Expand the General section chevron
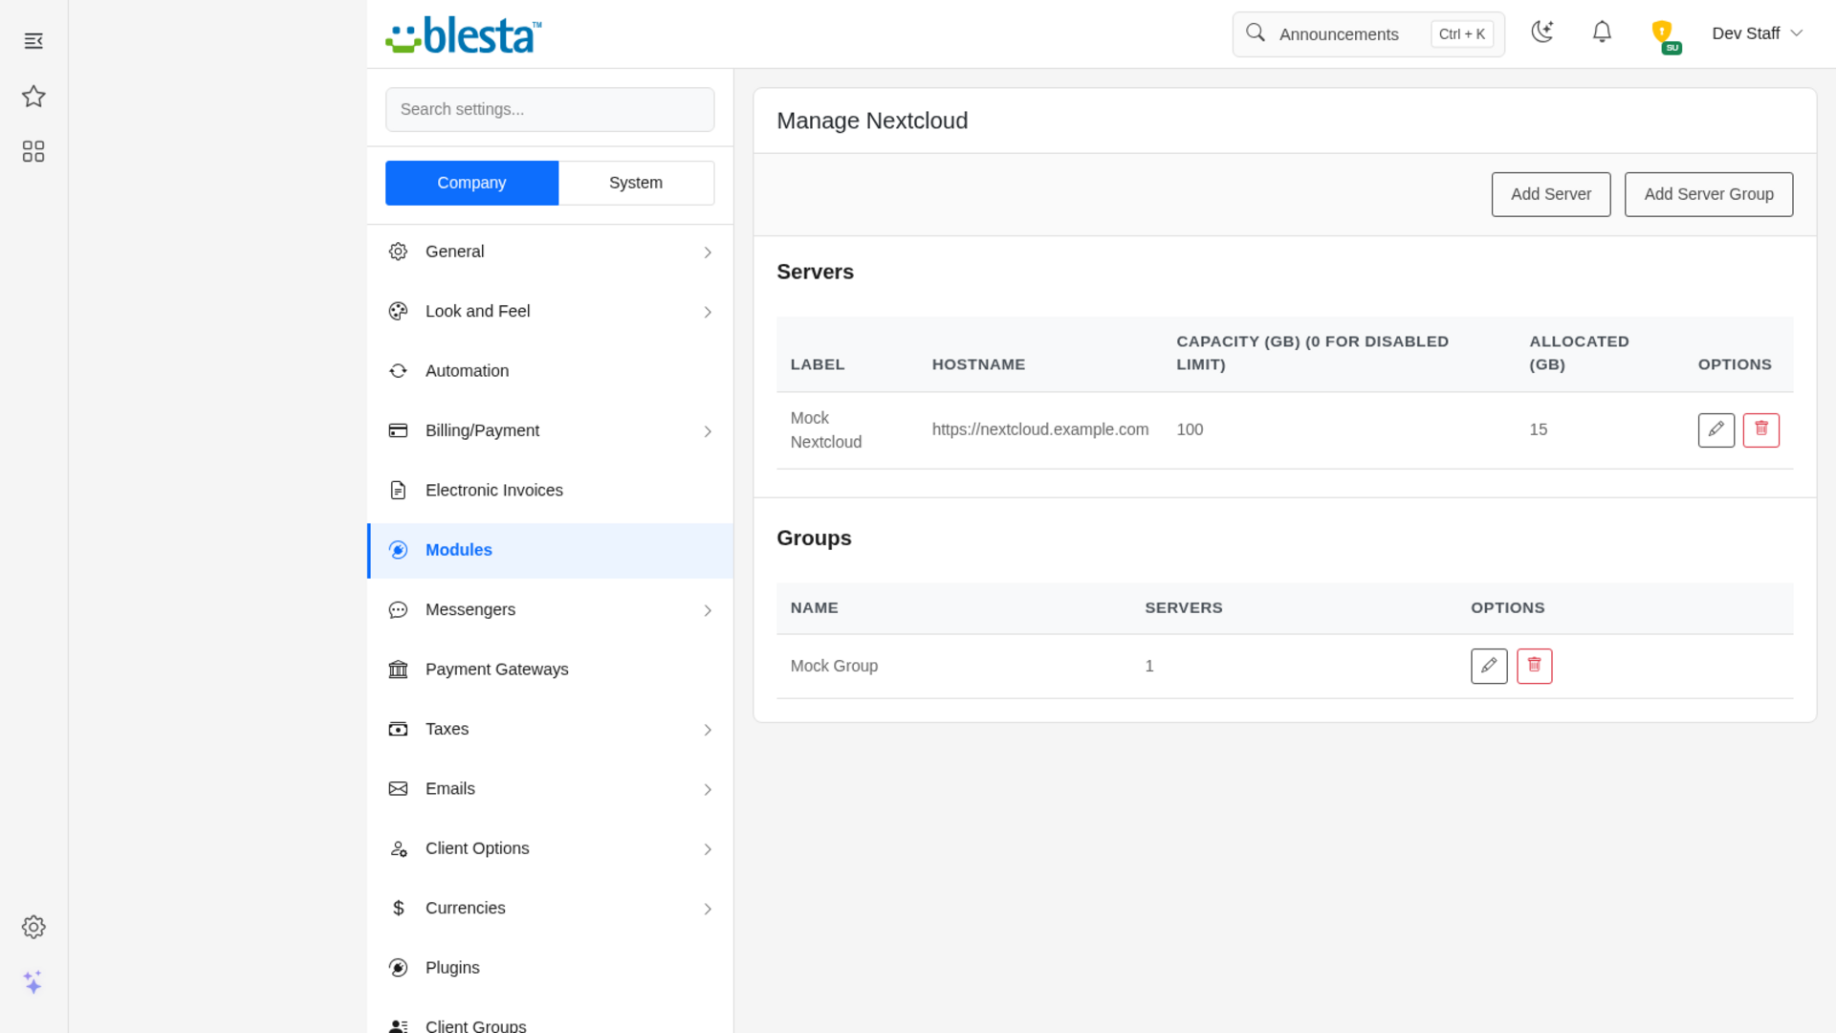The width and height of the screenshot is (1836, 1033). [708, 253]
